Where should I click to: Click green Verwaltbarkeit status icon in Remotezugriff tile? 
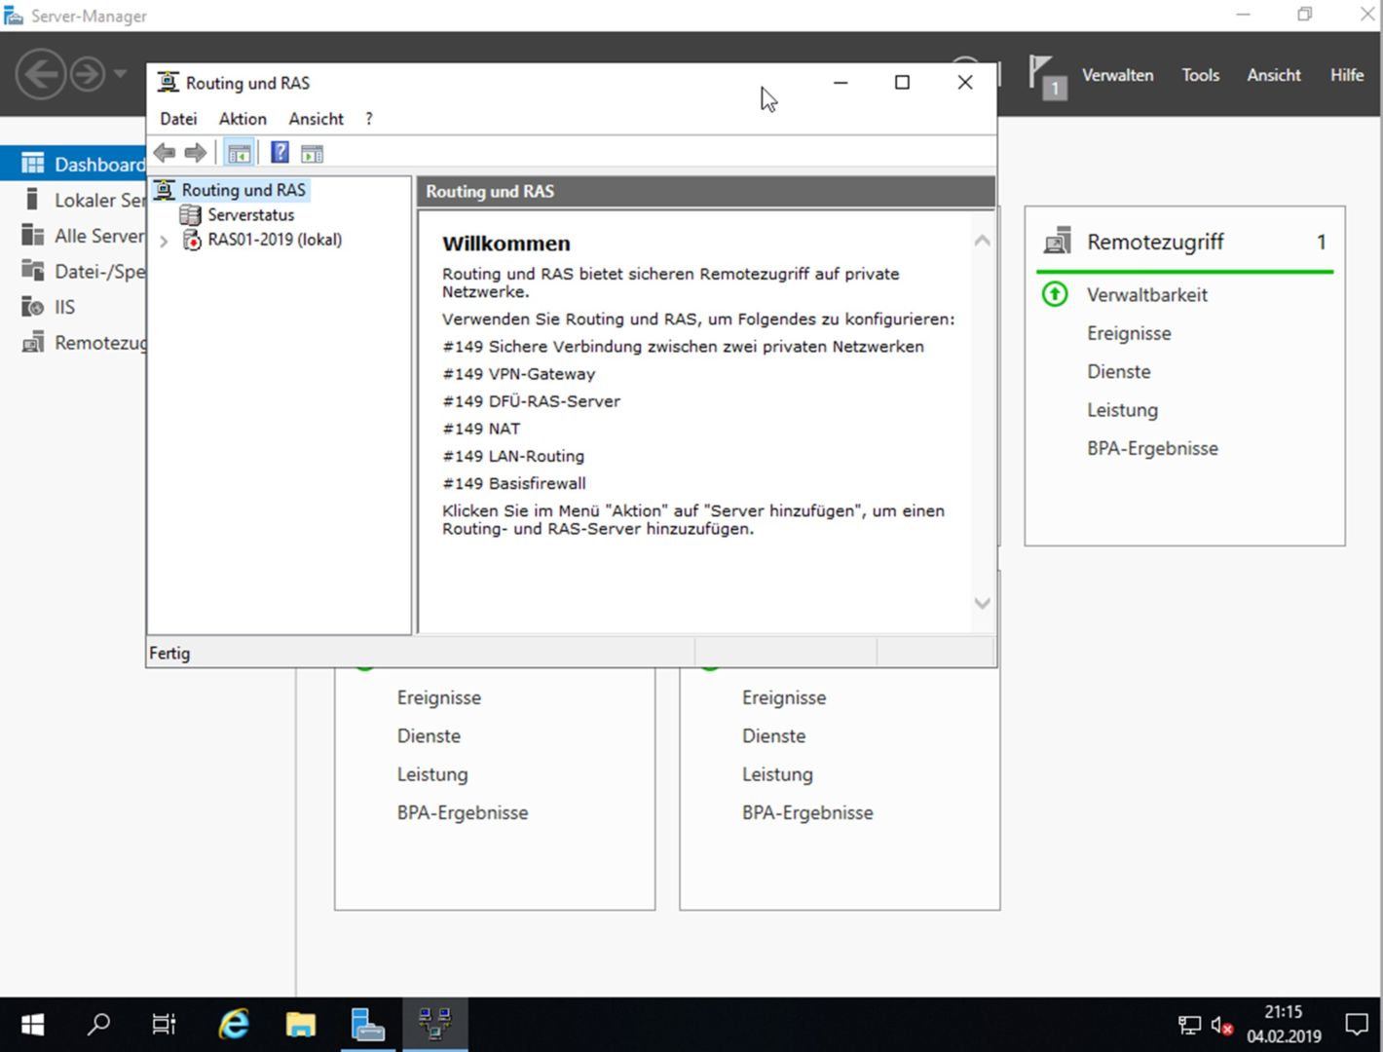[1055, 294]
